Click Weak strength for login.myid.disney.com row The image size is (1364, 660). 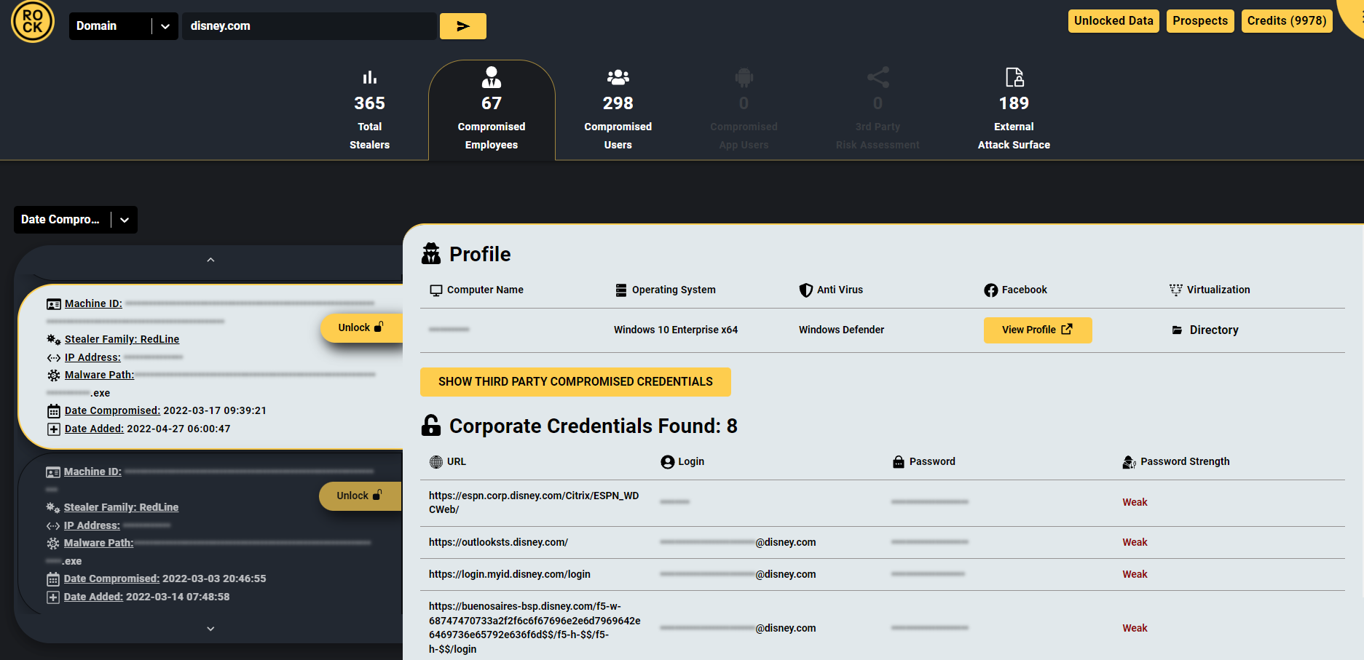[1135, 575]
